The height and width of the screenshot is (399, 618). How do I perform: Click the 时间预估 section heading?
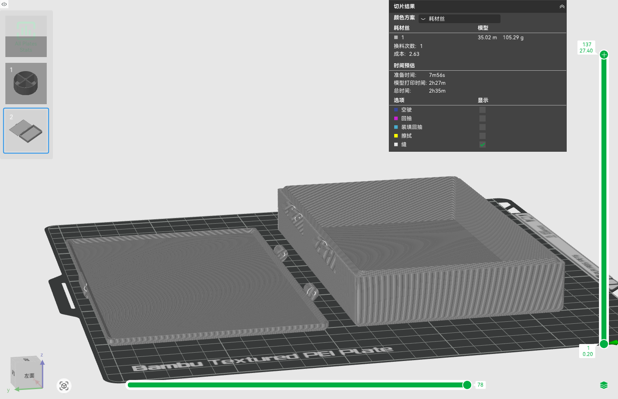click(x=404, y=66)
